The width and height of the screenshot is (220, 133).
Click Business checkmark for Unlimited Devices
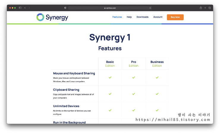tap(157, 110)
